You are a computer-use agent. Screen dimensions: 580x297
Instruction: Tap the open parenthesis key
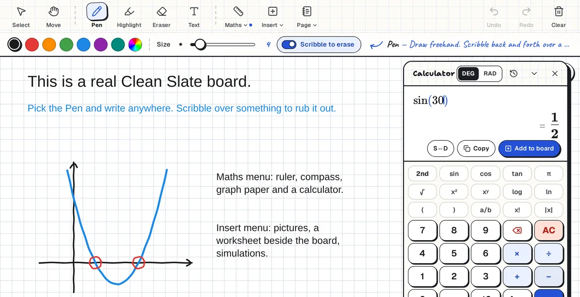coord(422,210)
